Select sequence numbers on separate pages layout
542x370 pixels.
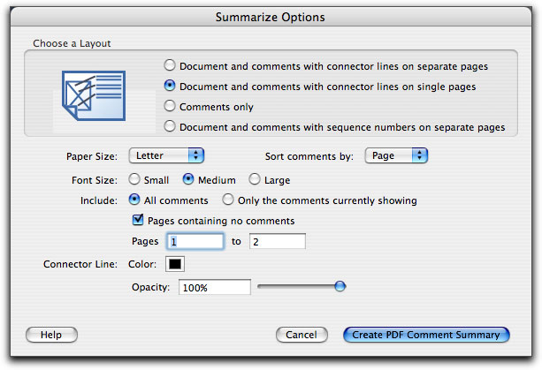(171, 127)
